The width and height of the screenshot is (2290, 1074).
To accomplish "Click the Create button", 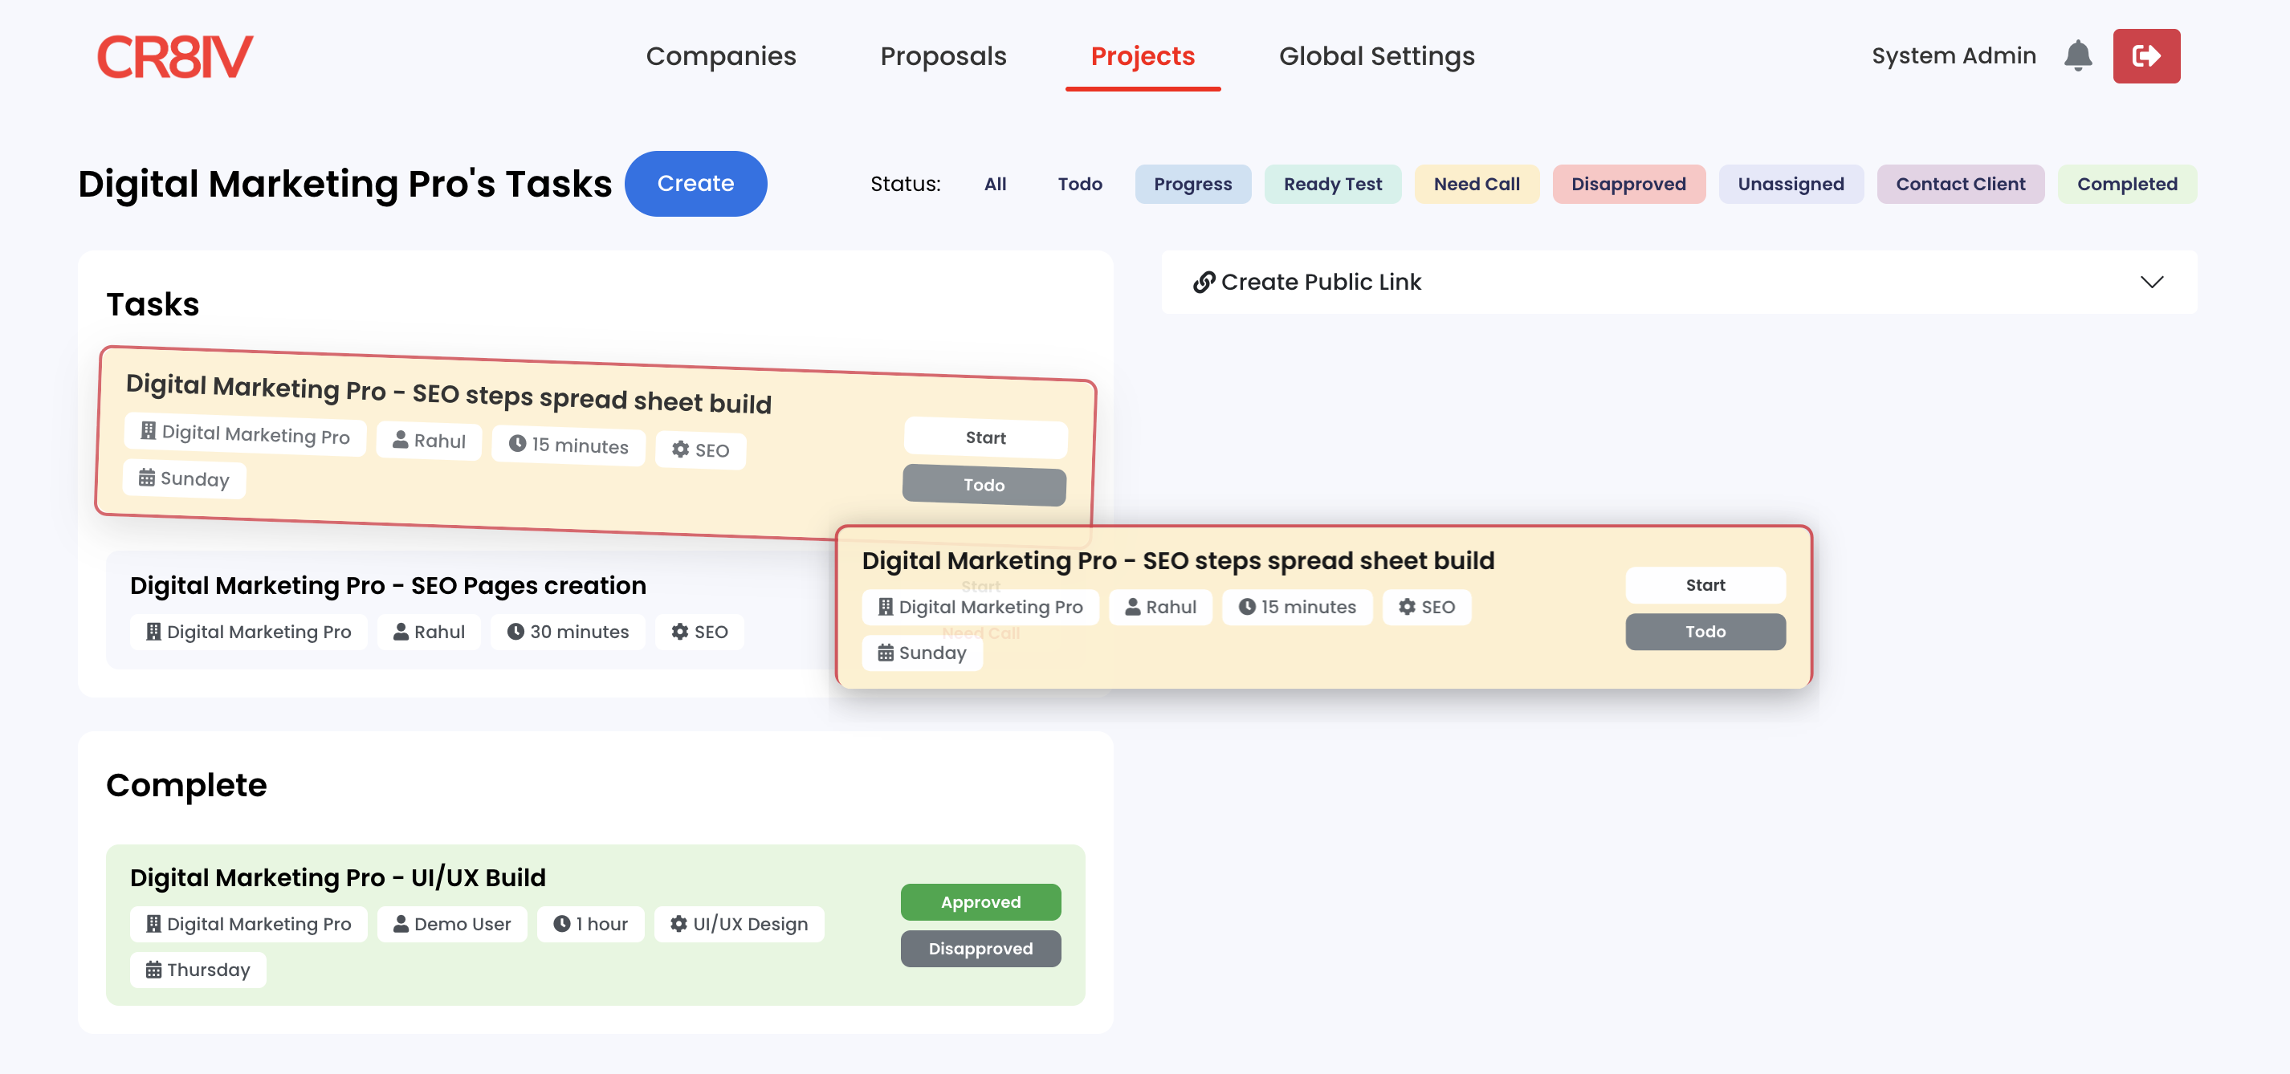I will pyautogui.click(x=695, y=184).
